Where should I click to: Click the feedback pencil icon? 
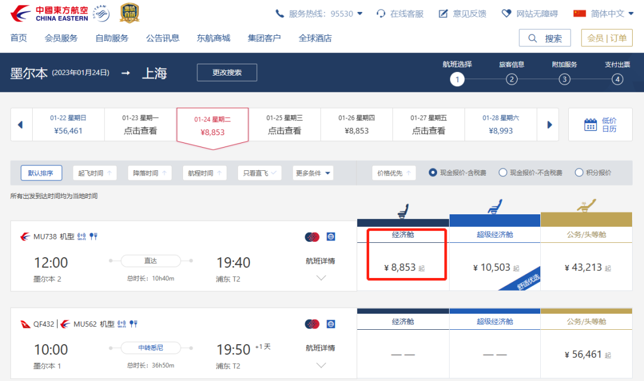pyautogui.click(x=443, y=14)
